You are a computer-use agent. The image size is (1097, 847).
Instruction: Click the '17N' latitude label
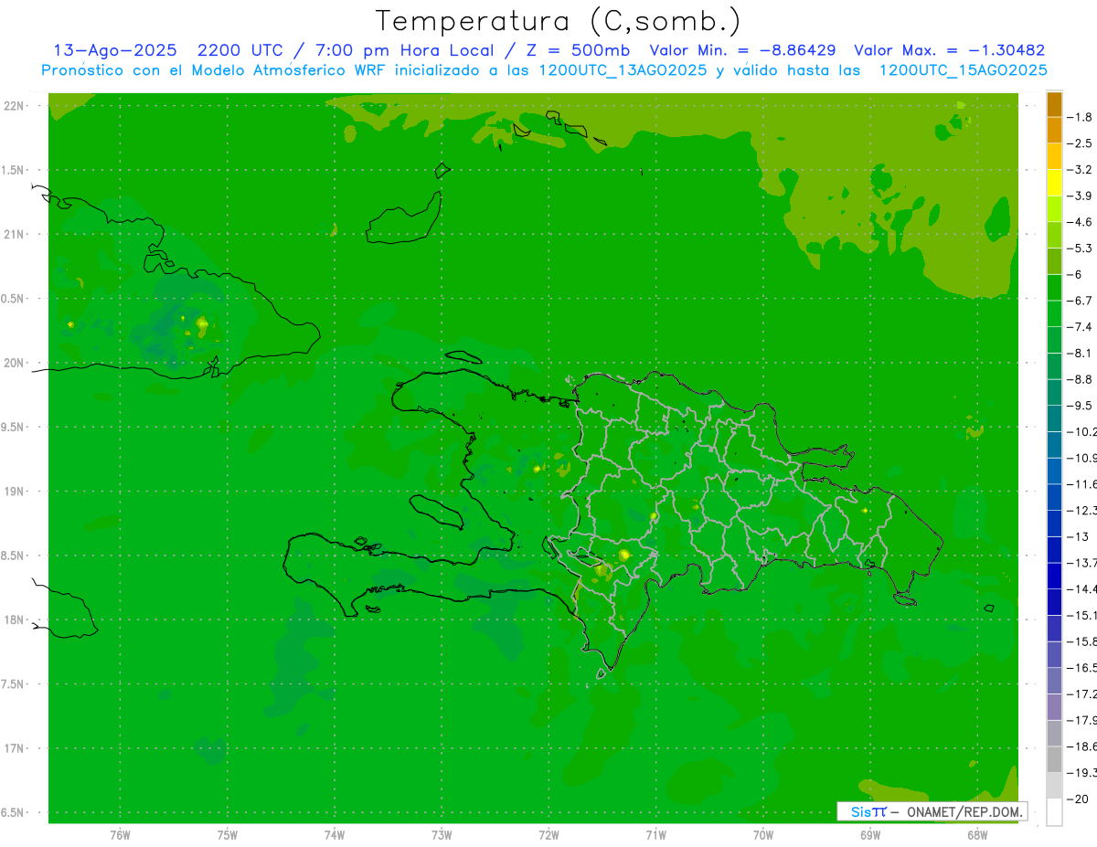pyautogui.click(x=14, y=749)
